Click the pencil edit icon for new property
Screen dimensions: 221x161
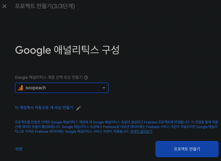tap(78, 108)
